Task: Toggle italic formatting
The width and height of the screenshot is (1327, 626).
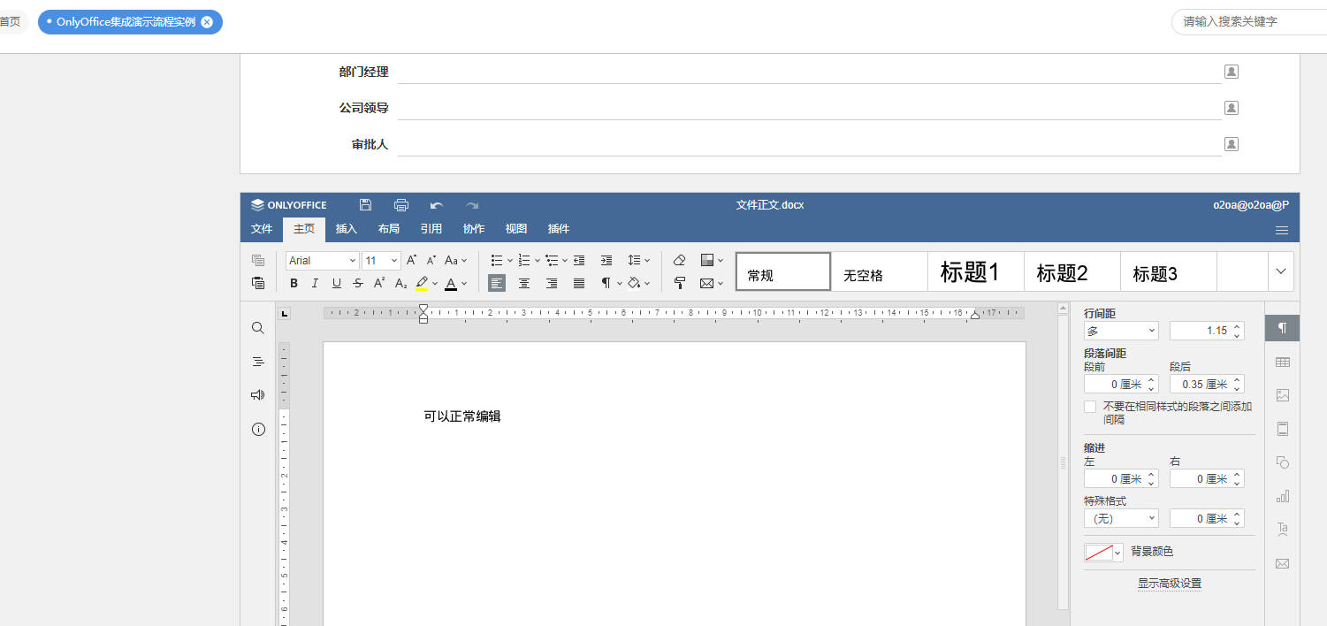Action: (315, 283)
